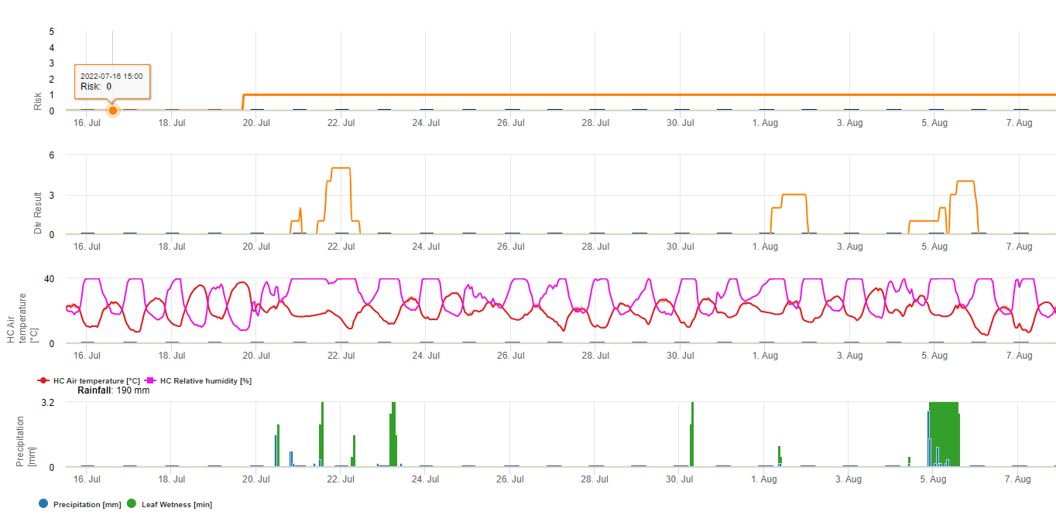The height and width of the screenshot is (518, 1056).
Task: Click the Div Result peak of 4 after 5 Aug
Action: click(965, 181)
